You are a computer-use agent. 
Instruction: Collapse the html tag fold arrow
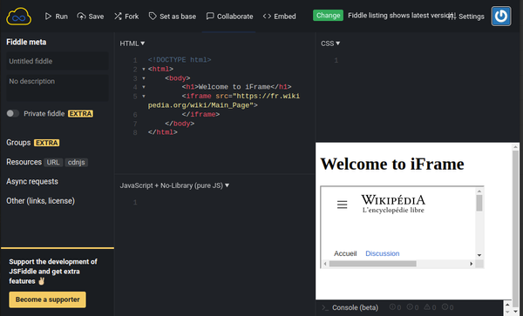144,70
